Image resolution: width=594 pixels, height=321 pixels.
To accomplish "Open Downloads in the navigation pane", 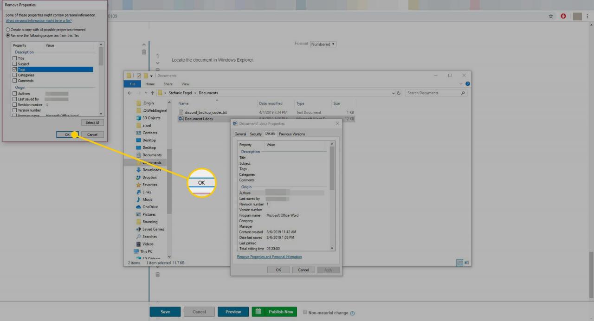I will [148, 170].
